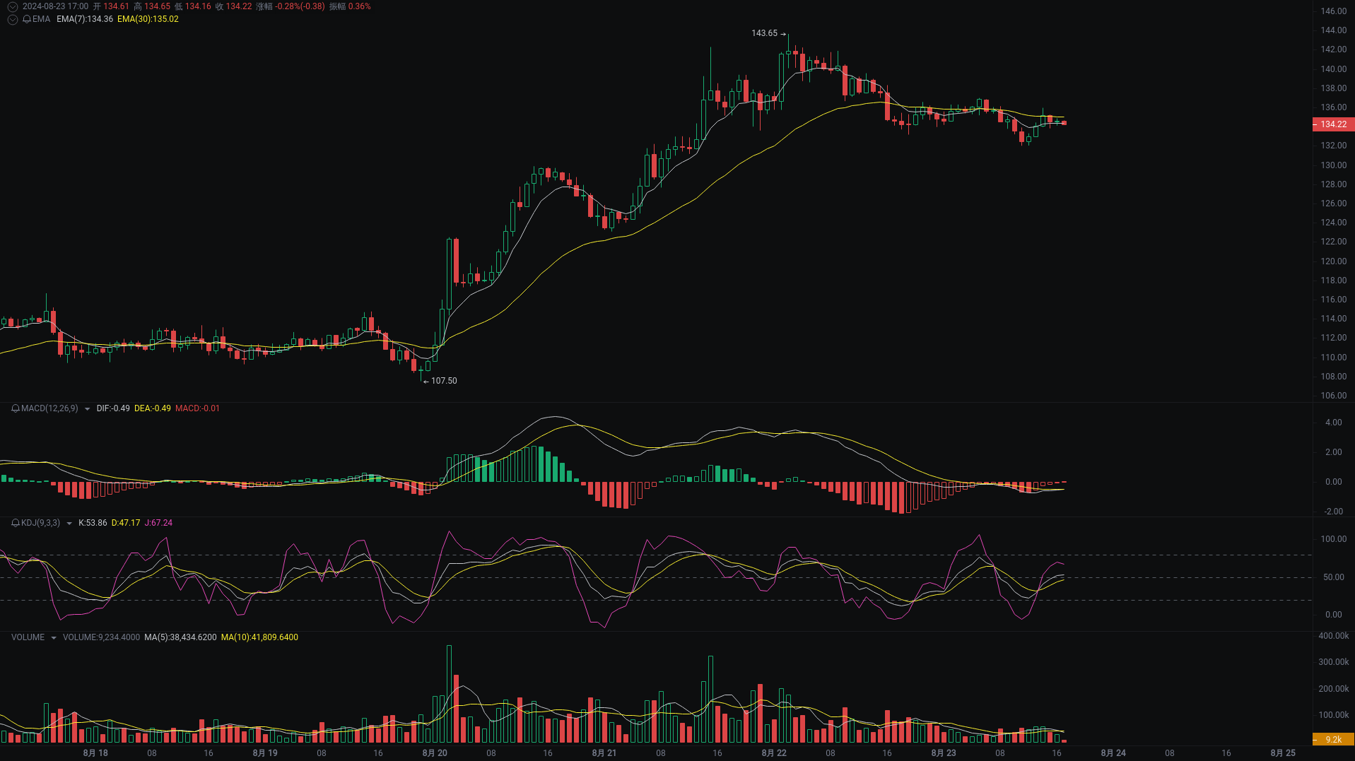This screenshot has height=761, width=1355.
Task: Click the MA(10):41,809.6400 volume average label
Action: click(x=259, y=637)
